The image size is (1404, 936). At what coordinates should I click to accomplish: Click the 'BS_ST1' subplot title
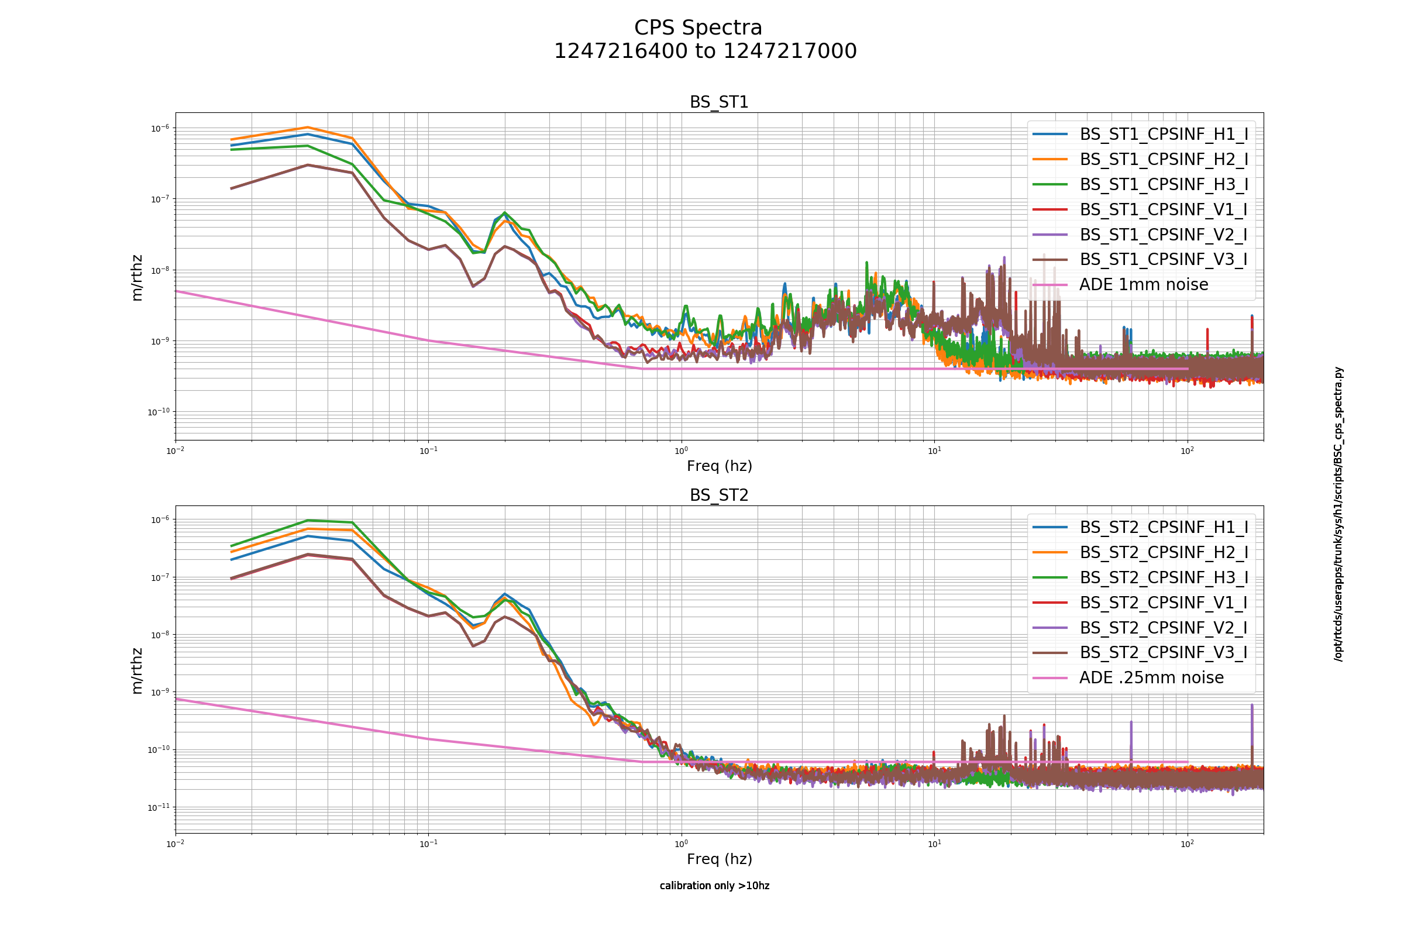coord(719,102)
